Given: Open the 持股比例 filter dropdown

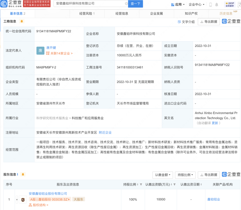Looking at the screenshot, I should (x=186, y=175).
